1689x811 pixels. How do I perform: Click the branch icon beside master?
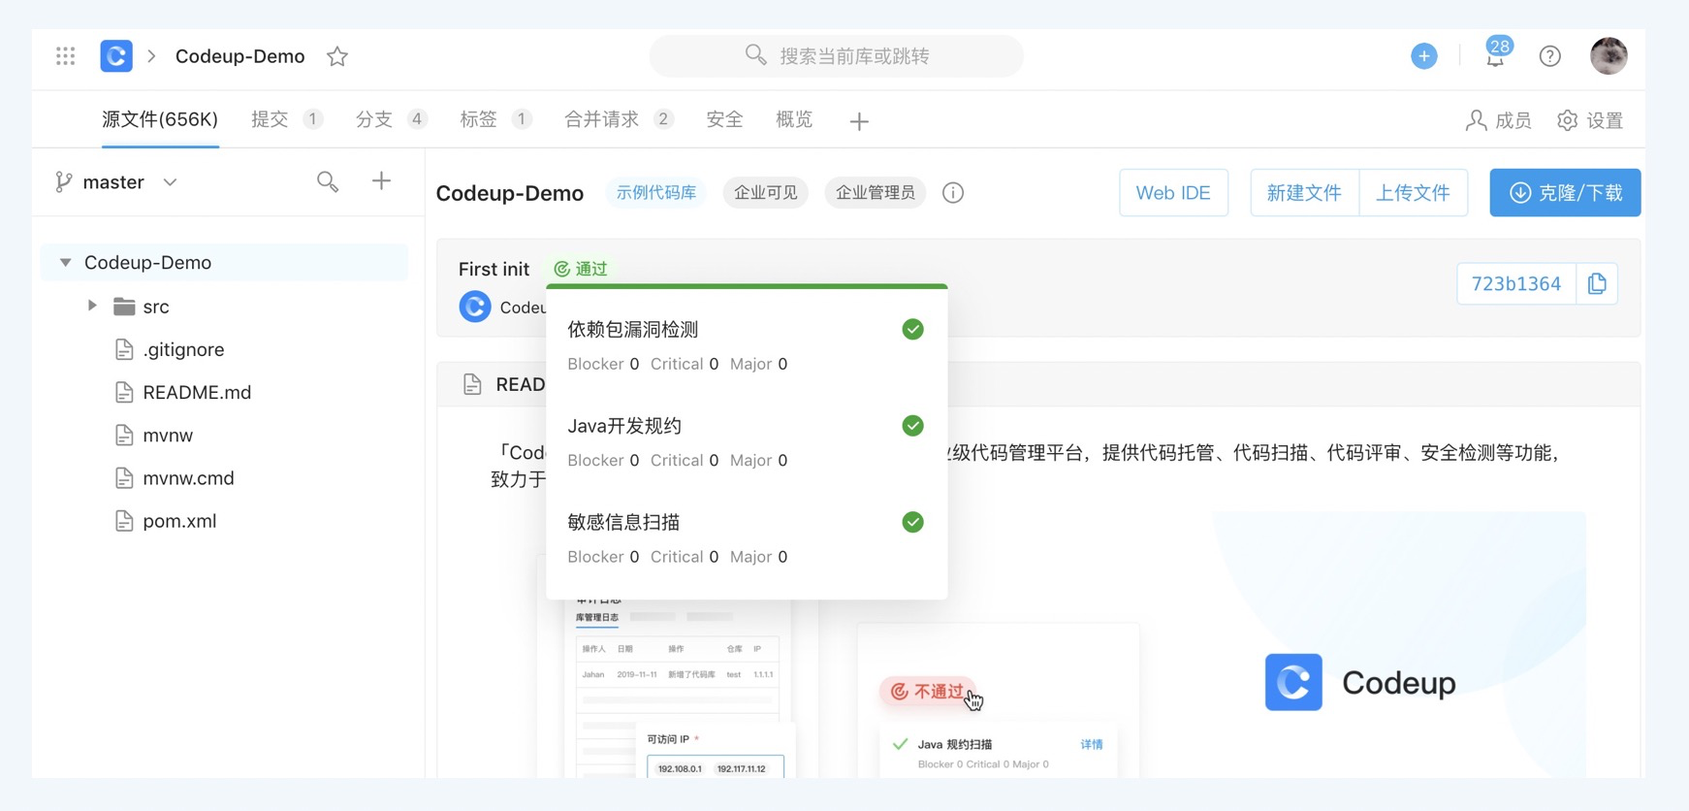click(x=64, y=182)
